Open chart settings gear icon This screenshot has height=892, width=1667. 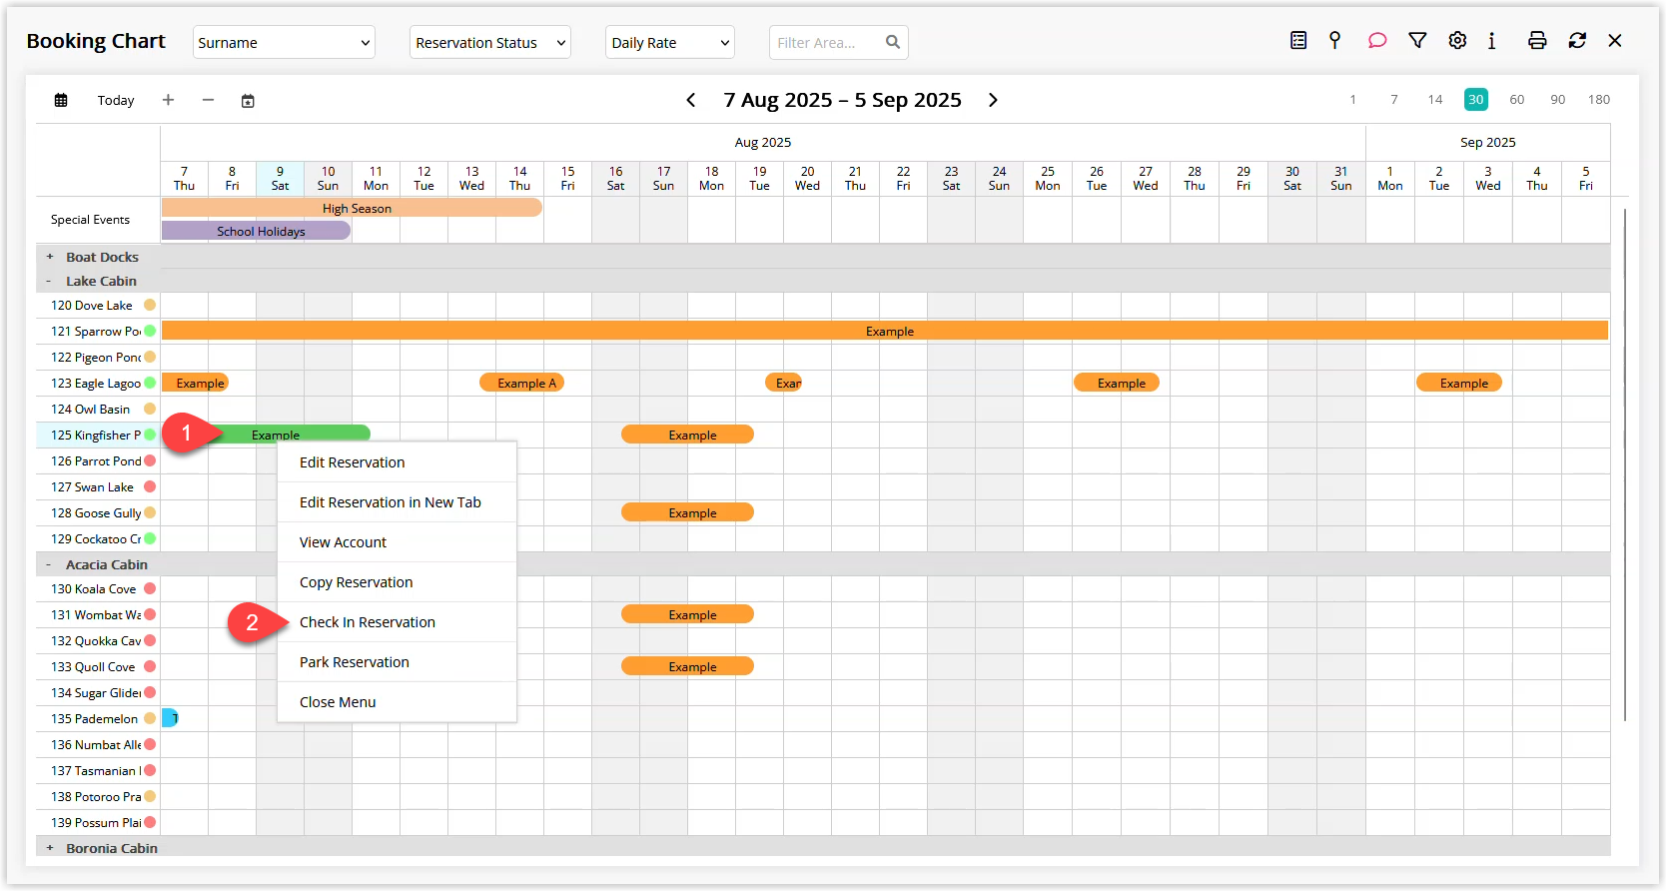1457,41
